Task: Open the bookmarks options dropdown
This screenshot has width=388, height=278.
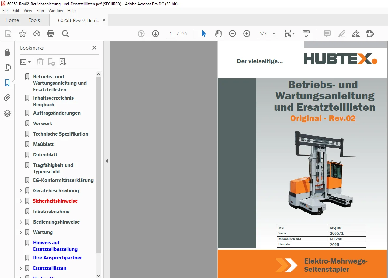Action: (x=25, y=62)
